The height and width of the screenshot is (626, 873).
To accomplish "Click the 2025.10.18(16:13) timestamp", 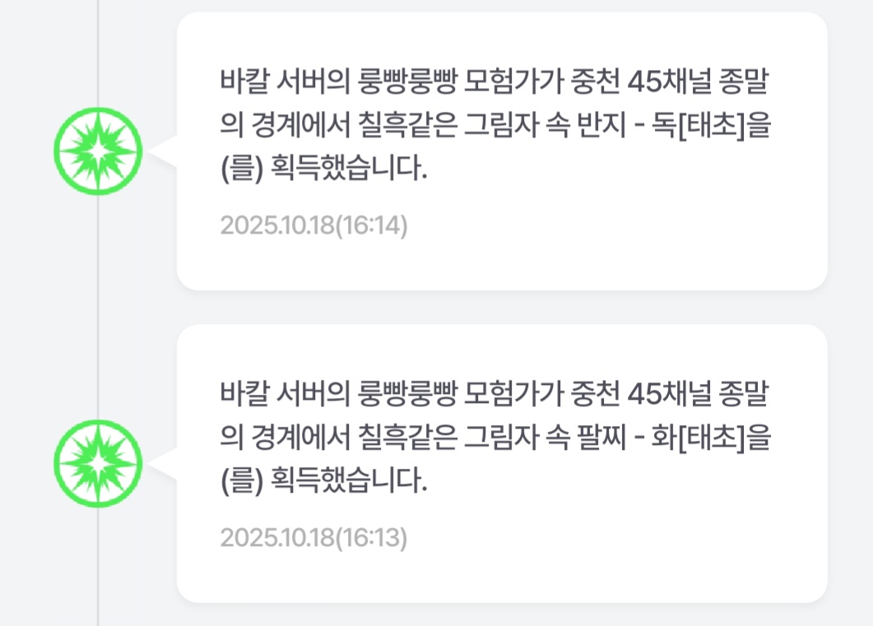I will point(313,538).
